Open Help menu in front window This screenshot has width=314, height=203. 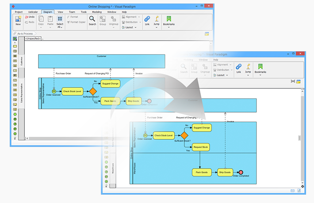point(216,60)
